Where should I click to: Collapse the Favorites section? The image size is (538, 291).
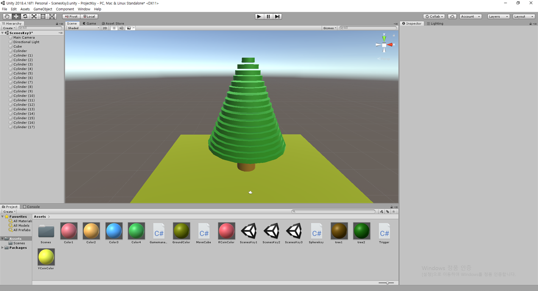(3, 216)
